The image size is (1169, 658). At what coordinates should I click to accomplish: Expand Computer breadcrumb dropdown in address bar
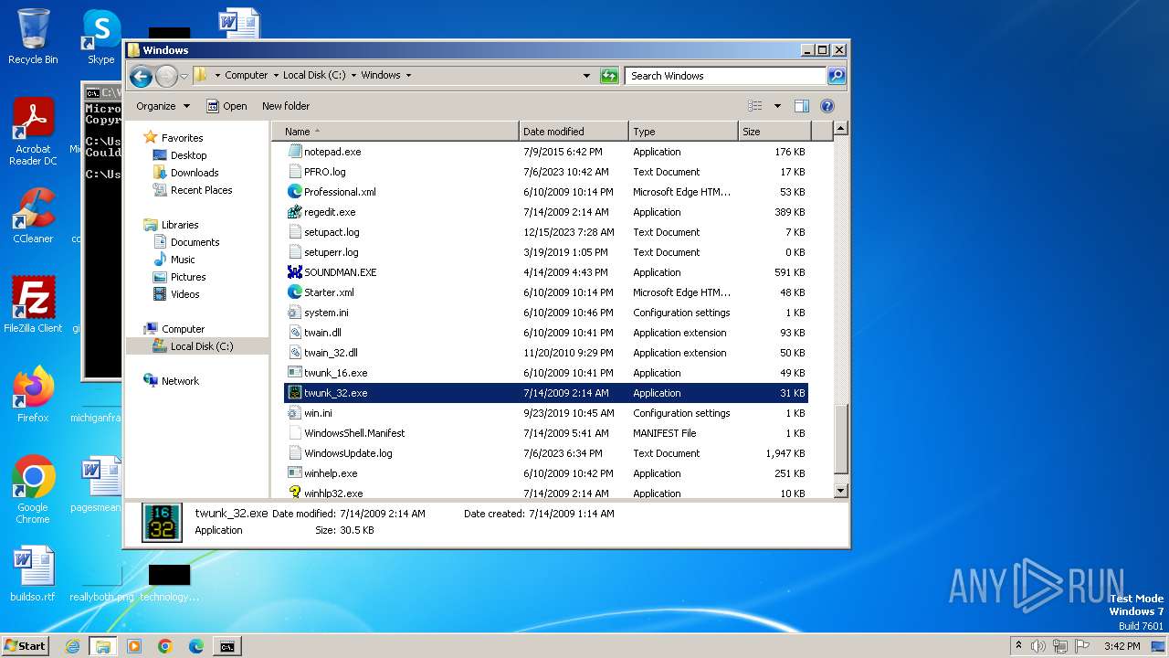coord(276,76)
